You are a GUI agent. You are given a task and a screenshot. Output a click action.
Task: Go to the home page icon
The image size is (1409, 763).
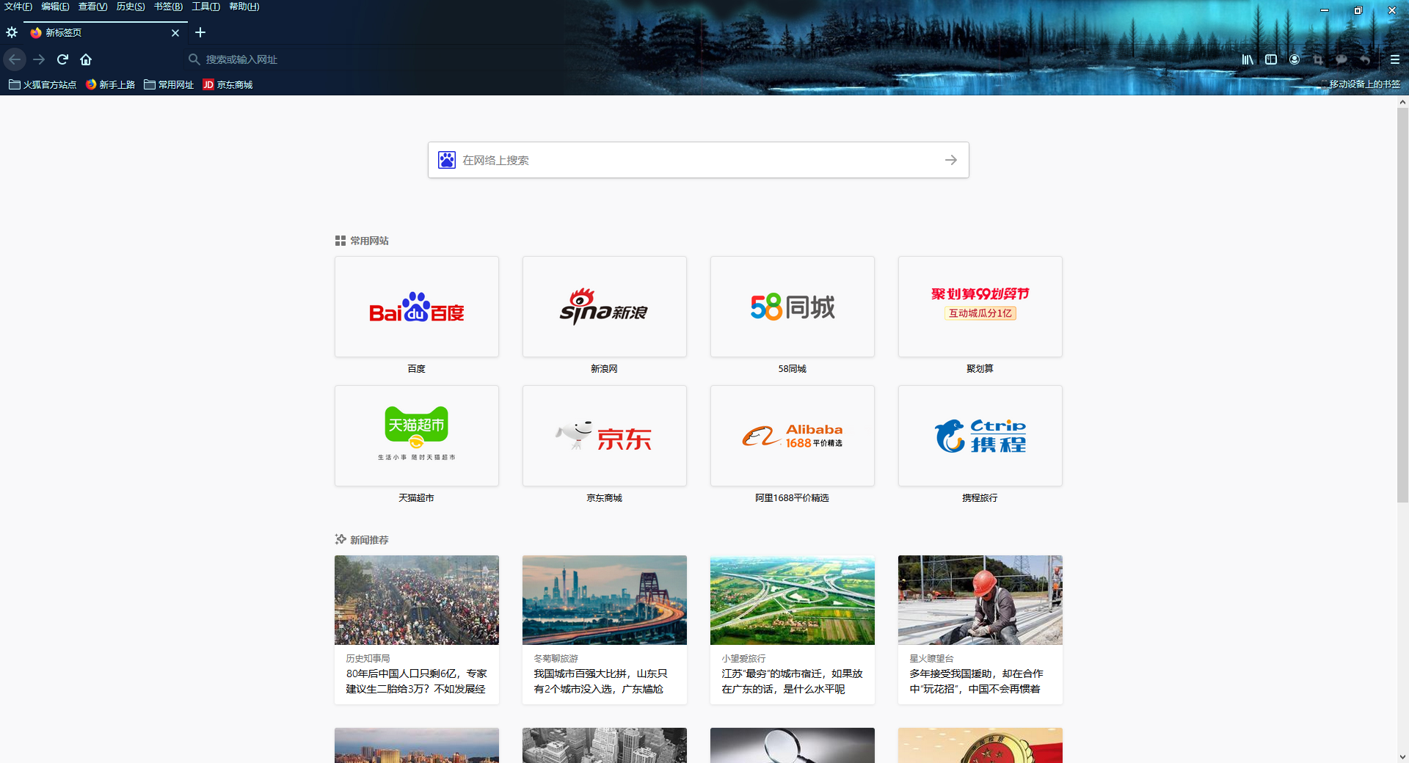(x=86, y=59)
